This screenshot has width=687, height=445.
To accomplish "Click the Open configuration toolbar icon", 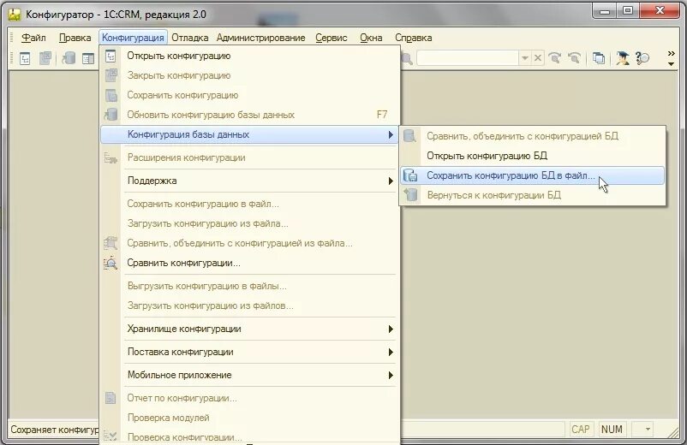I will tap(25, 58).
